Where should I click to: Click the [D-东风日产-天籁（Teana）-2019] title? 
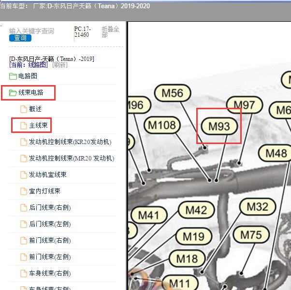(x=52, y=59)
